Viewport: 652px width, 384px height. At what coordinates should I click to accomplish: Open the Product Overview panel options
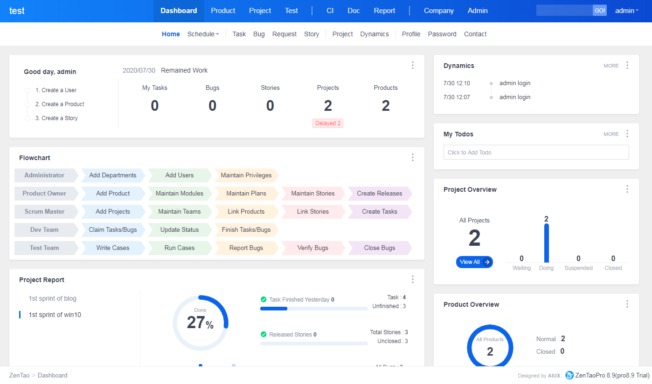click(x=627, y=304)
